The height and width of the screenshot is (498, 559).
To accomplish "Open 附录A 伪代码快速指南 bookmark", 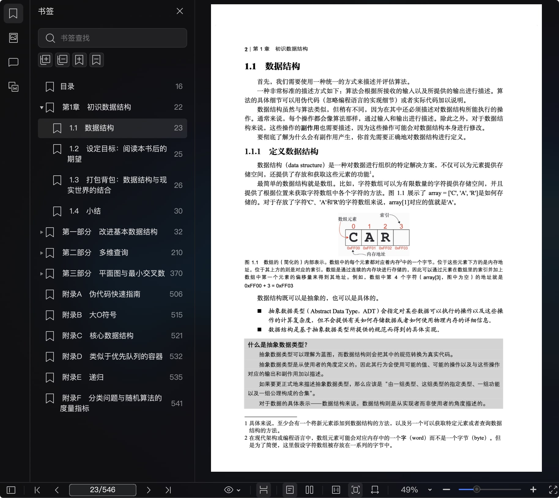I will [x=113, y=294].
